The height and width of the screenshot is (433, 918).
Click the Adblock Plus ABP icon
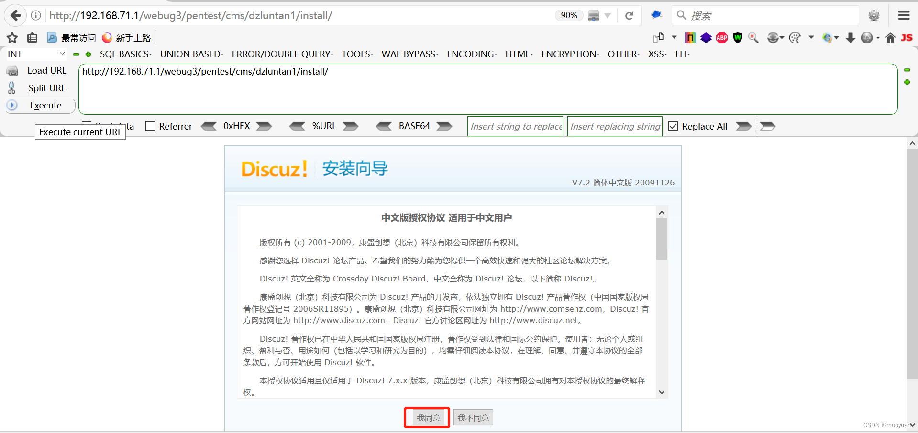point(722,38)
